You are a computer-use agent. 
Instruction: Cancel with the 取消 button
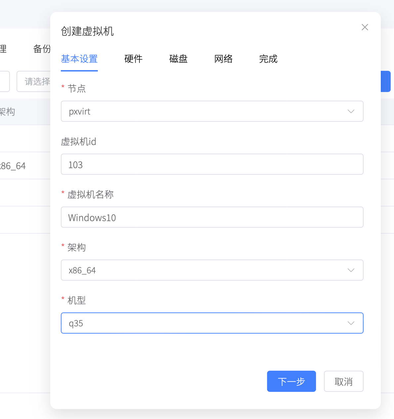click(343, 381)
